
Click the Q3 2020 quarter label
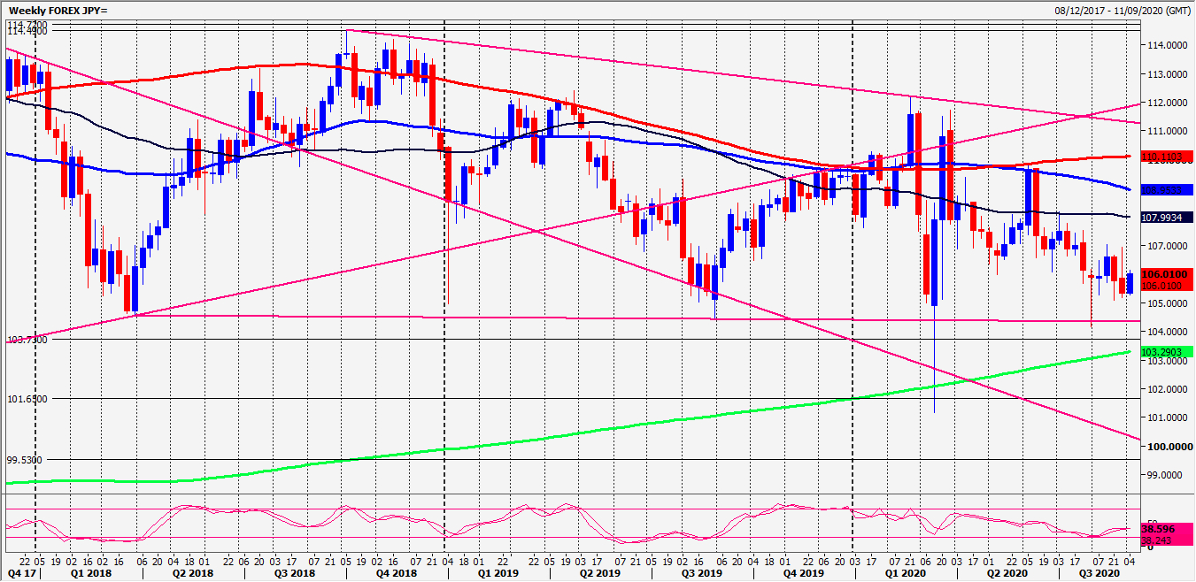point(1094,573)
